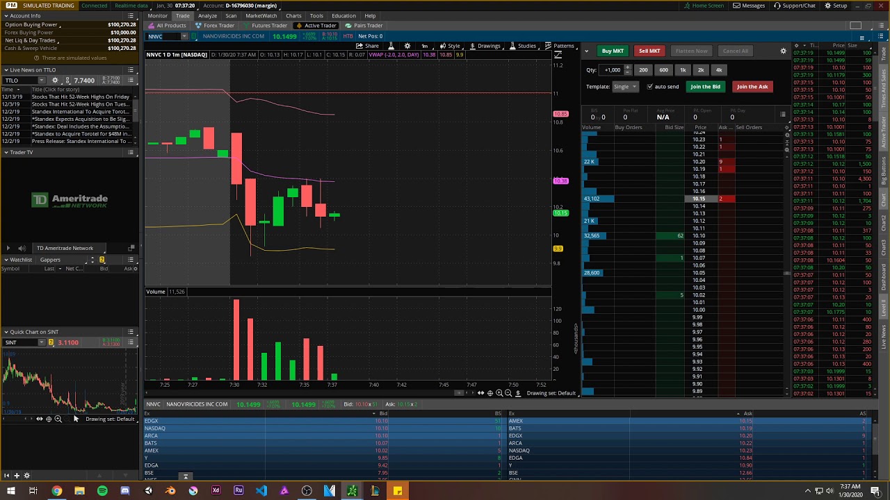The width and height of the screenshot is (890, 500).
Task: Open Setup gear in top bar
Action: point(836,6)
